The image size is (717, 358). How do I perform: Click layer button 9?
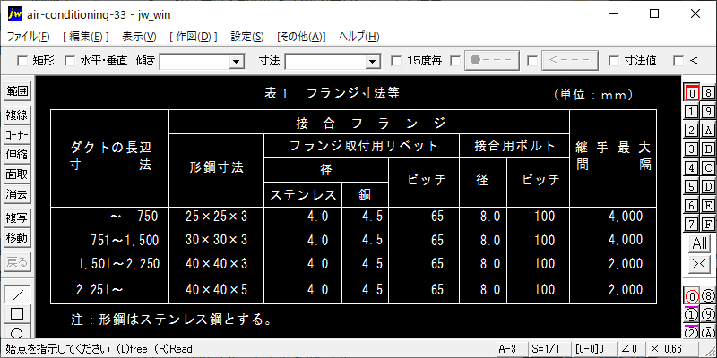click(708, 111)
